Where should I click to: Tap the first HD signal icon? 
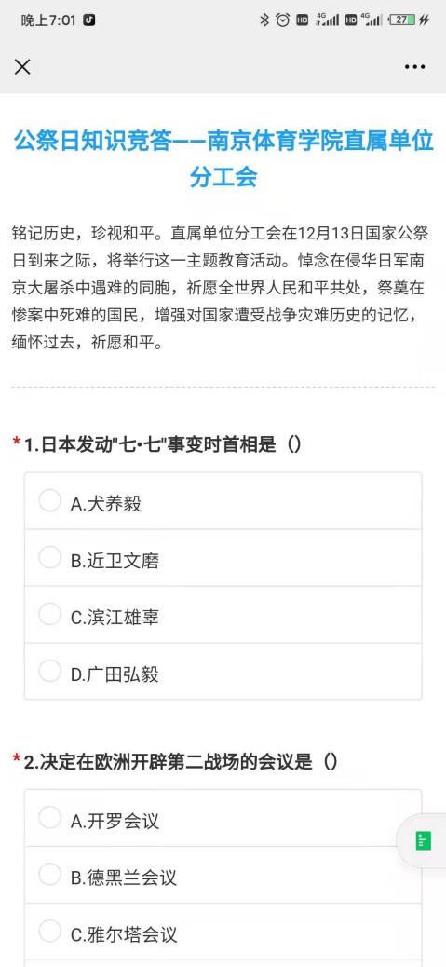coord(302,20)
